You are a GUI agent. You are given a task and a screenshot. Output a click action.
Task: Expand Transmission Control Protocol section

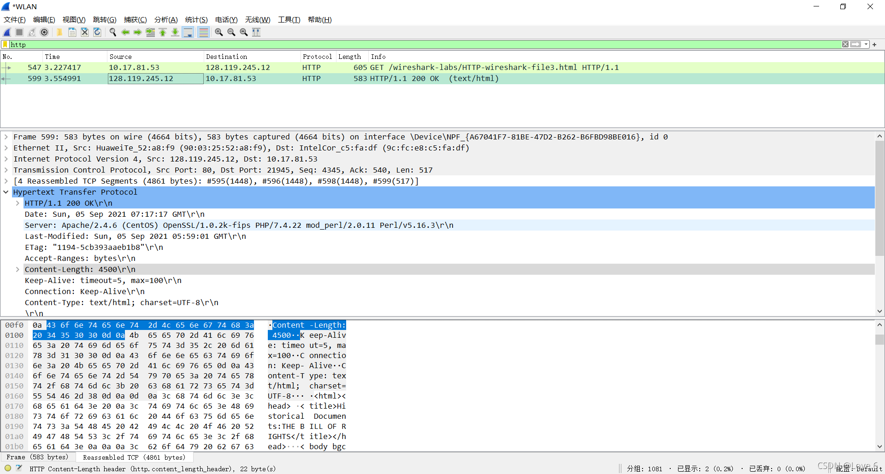coord(6,170)
